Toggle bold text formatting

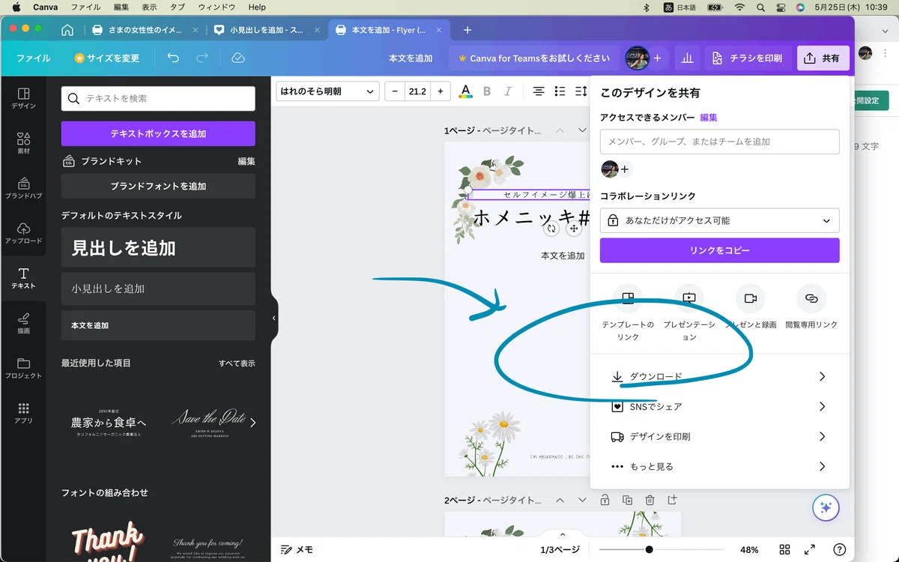click(487, 91)
